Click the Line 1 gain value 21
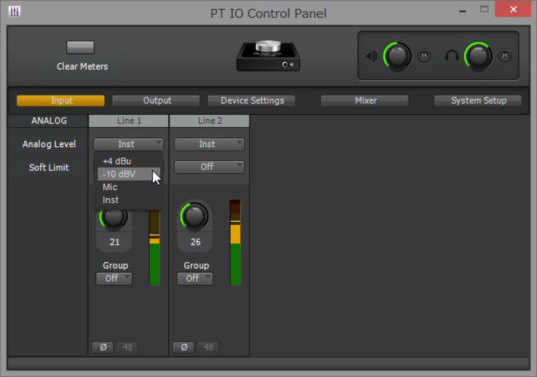This screenshot has width=537, height=377. tap(114, 242)
